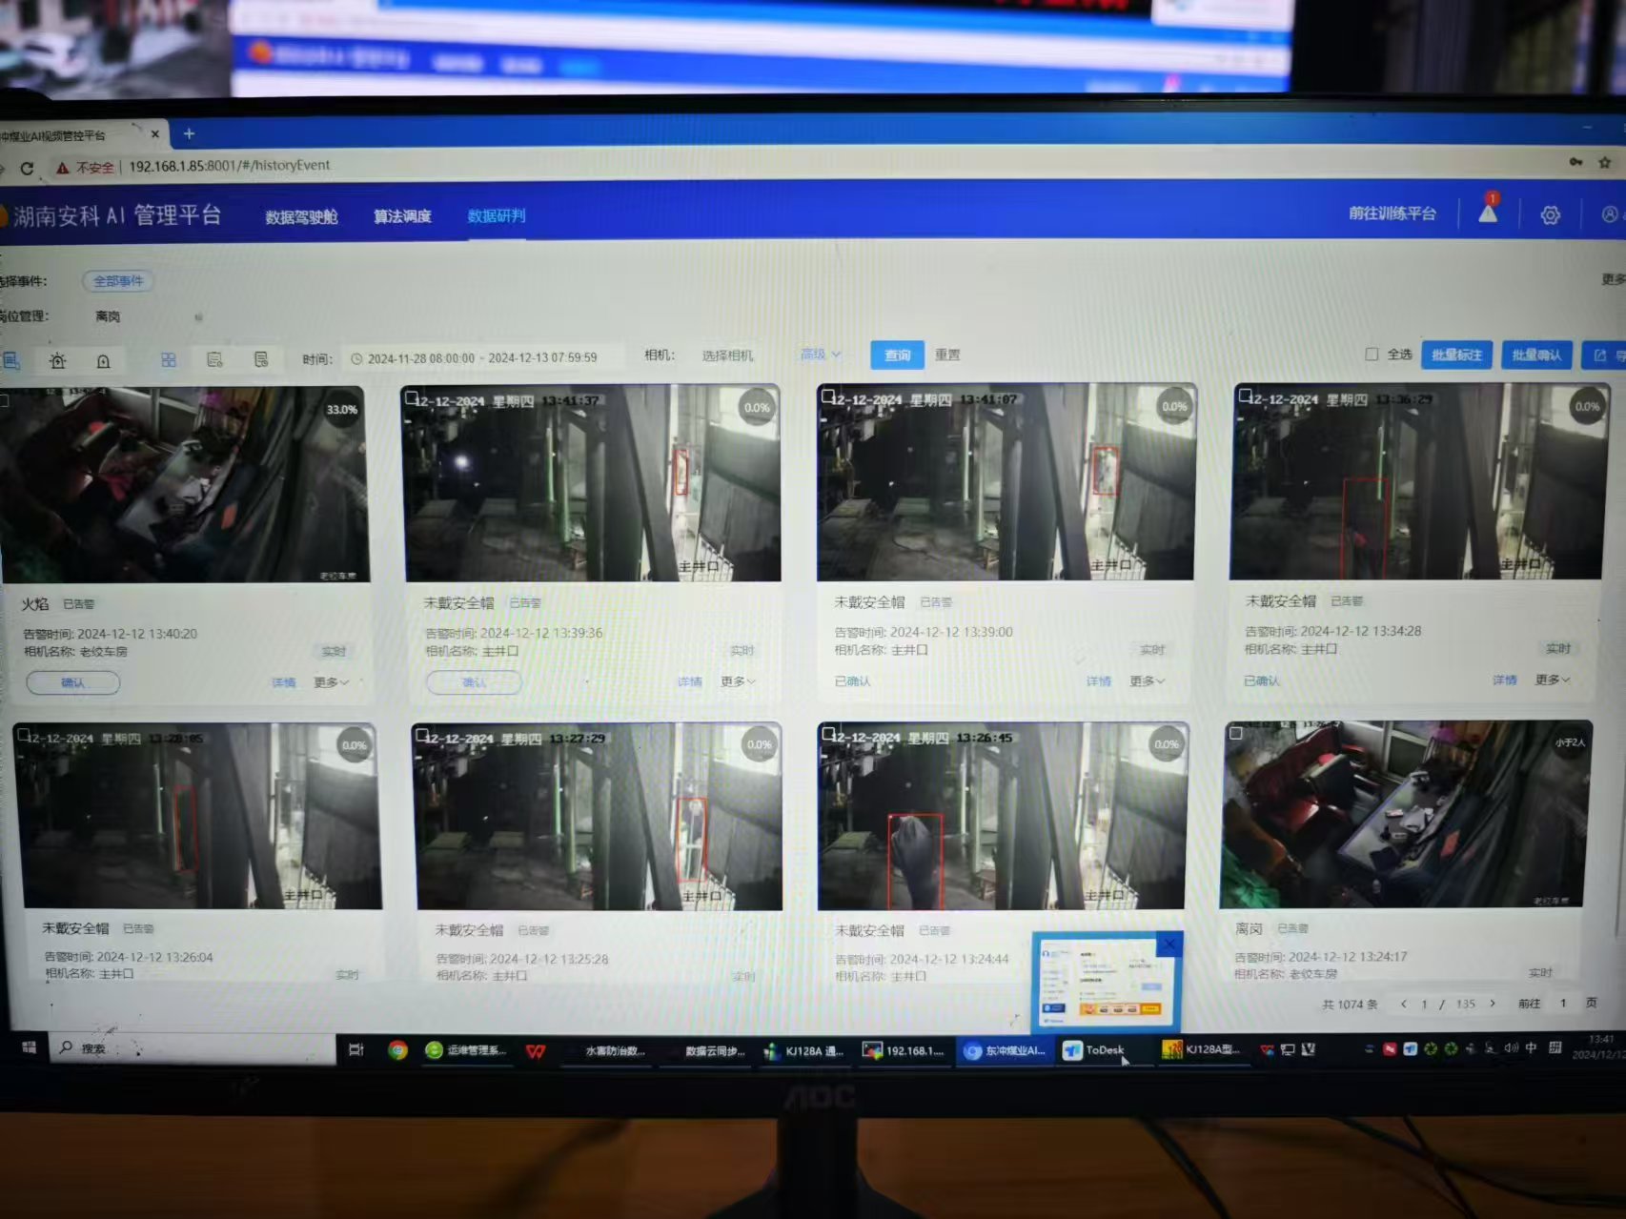Open the 数据驾驶舱 tab

point(301,217)
